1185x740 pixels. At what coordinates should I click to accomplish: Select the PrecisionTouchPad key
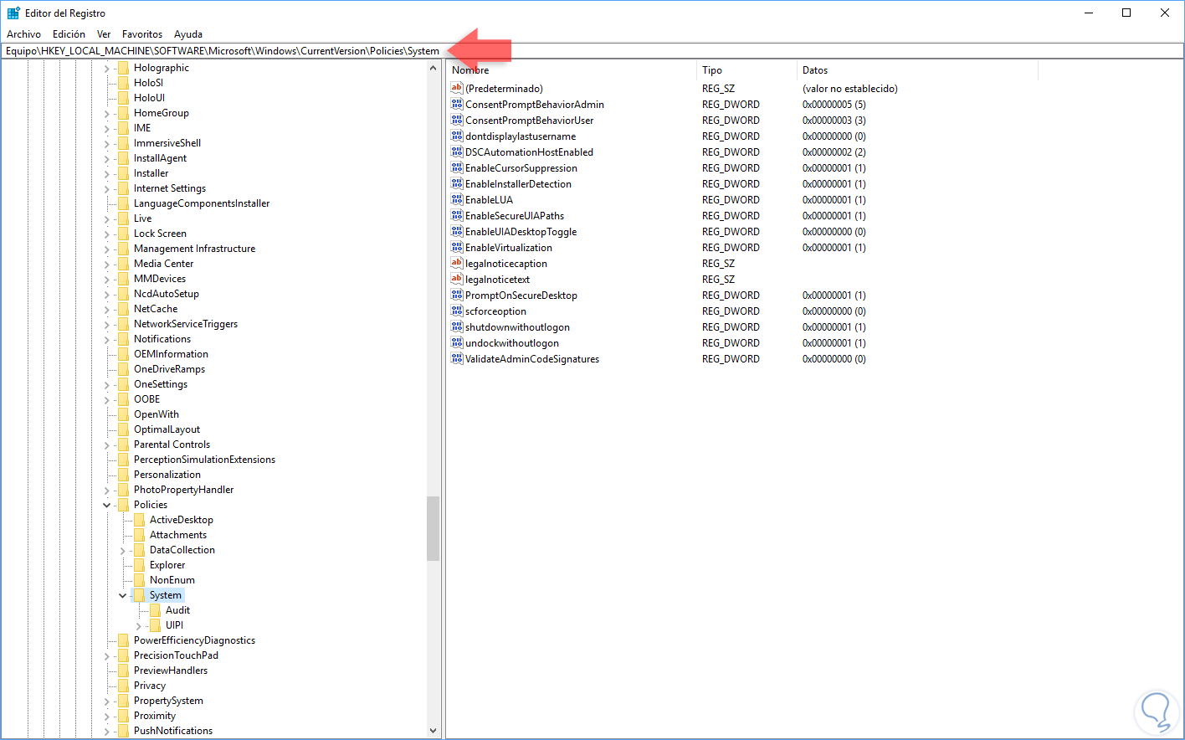coord(176,655)
